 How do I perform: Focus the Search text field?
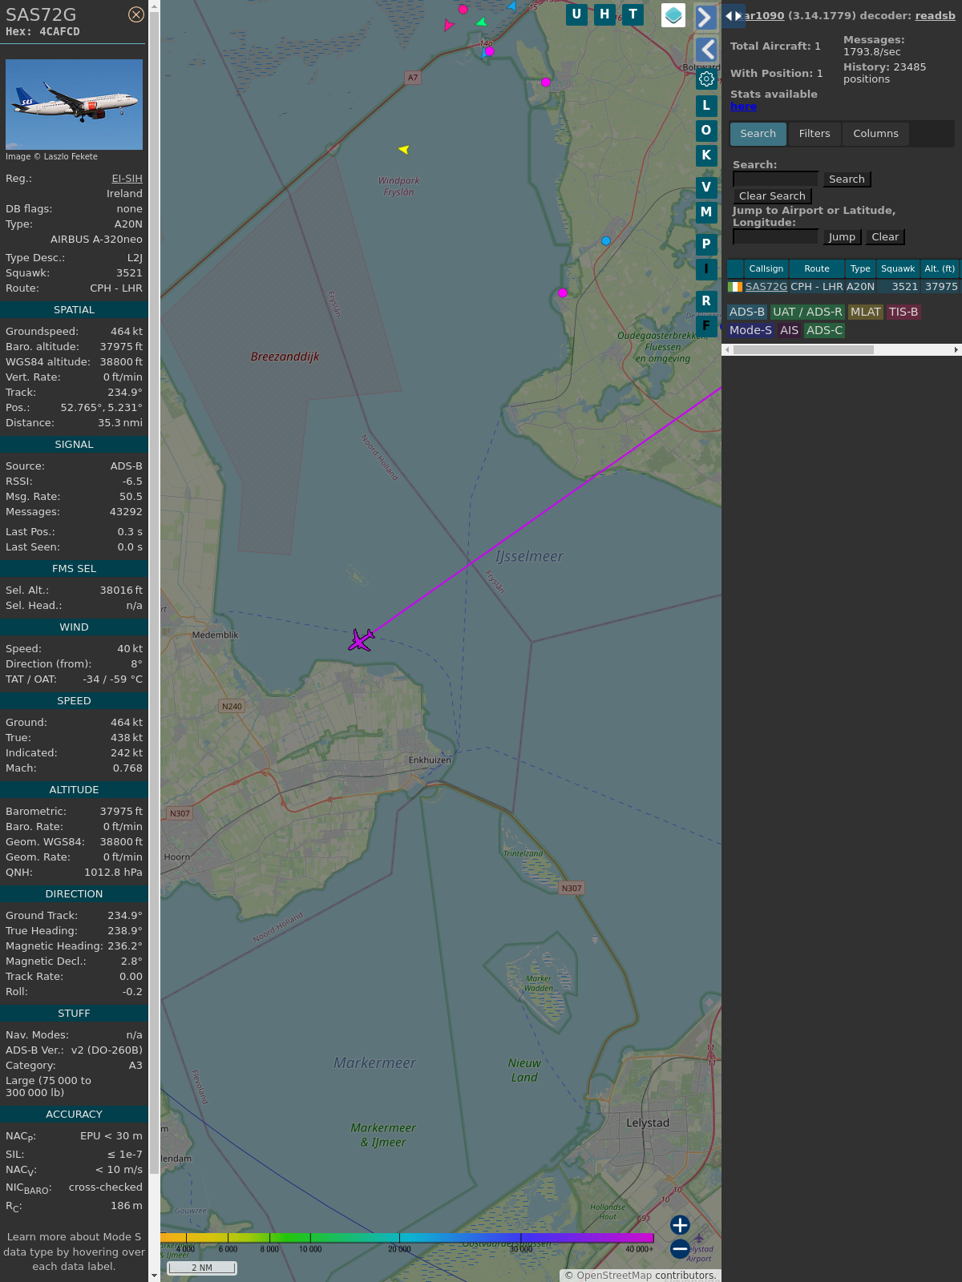[775, 179]
